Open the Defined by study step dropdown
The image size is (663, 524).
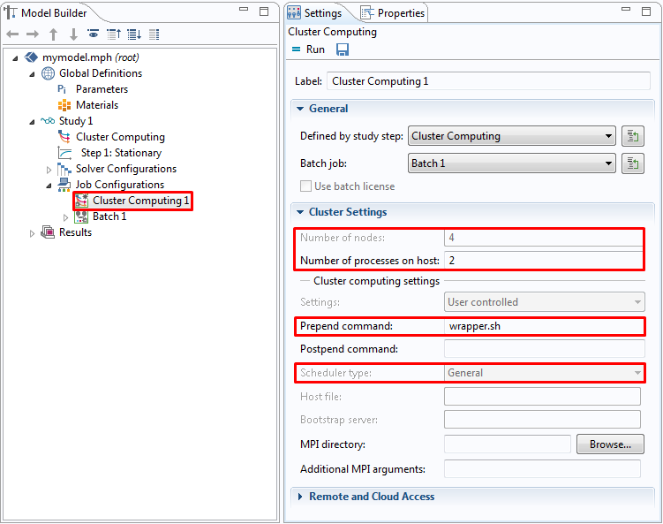512,136
